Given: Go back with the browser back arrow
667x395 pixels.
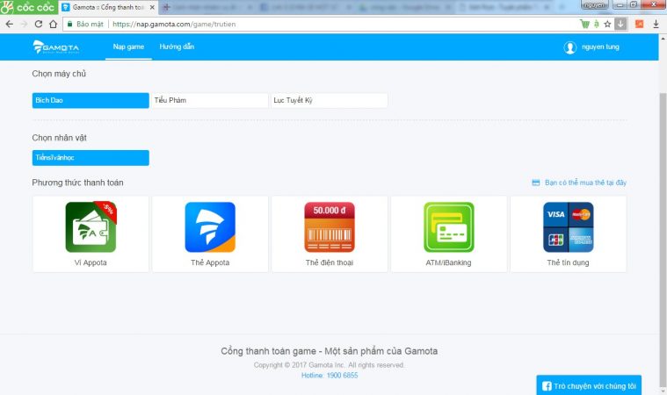Looking at the screenshot, I should [10, 25].
